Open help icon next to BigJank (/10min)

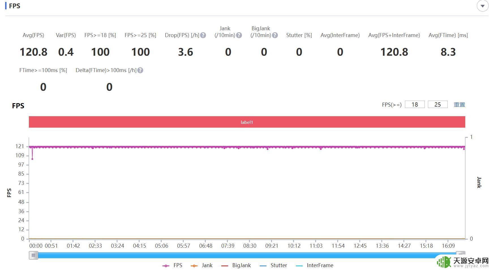pos(275,35)
